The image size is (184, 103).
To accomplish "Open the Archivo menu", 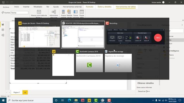I will (x=6, y=7).
